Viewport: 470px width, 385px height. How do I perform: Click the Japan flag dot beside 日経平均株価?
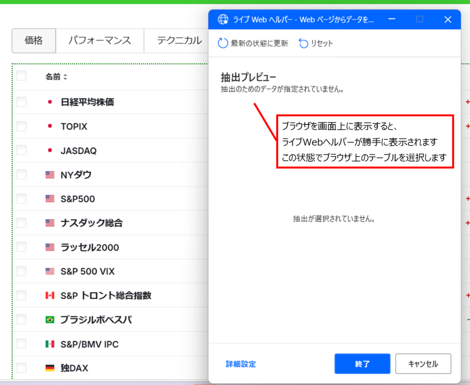pos(50,102)
